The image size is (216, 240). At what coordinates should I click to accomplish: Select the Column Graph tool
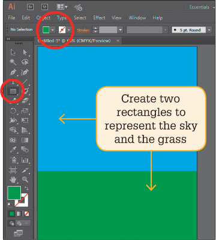pos(25,160)
